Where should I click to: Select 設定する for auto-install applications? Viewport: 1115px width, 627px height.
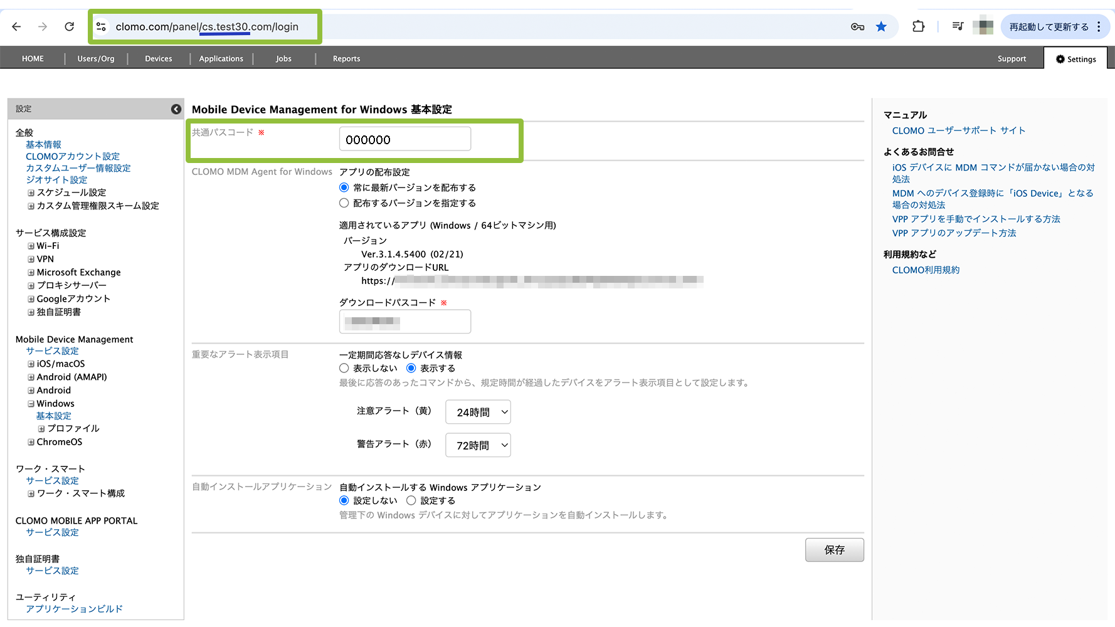pyautogui.click(x=411, y=500)
